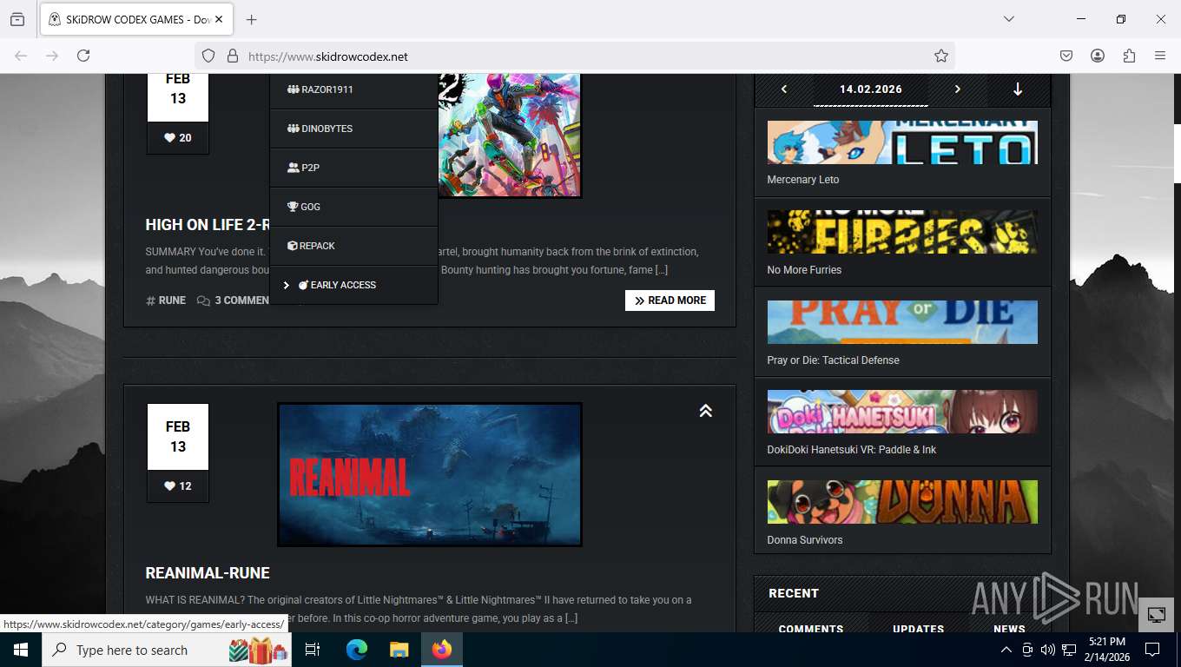Open File Explorer from taskbar
1181x667 pixels.
pyautogui.click(x=399, y=650)
